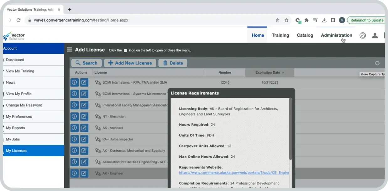Sort by Expiration Date column
Screen dimensions: 388x191
tap(270, 72)
